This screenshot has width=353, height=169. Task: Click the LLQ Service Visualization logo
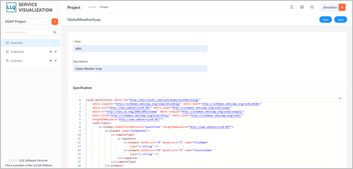click(x=30, y=7)
